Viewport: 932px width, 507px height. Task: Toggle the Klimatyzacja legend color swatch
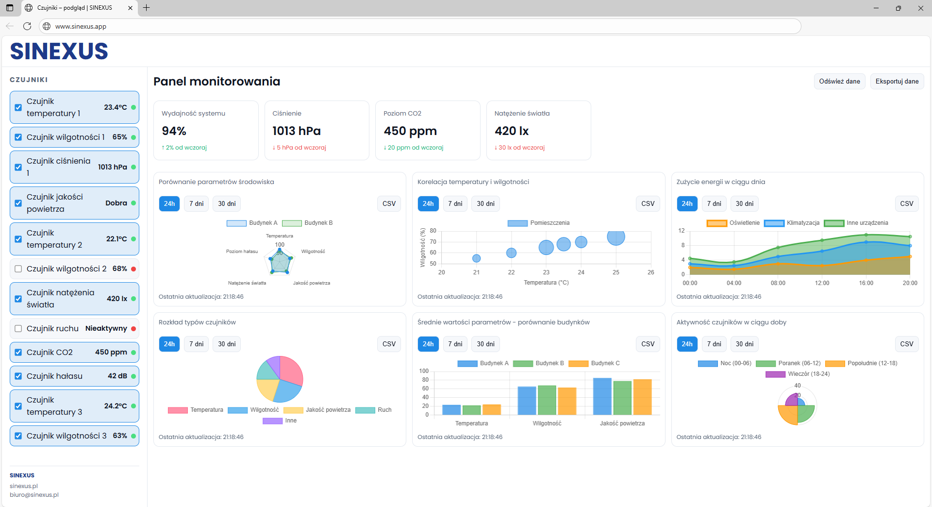[x=774, y=223]
